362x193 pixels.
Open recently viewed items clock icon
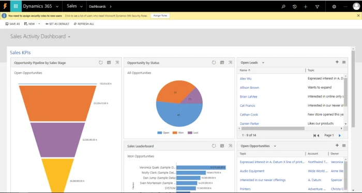tap(294, 7)
